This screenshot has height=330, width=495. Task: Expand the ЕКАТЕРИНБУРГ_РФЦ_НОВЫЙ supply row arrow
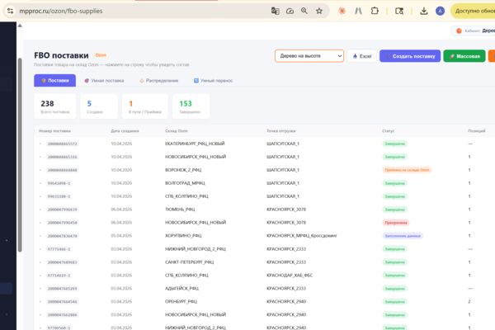click(x=40, y=144)
